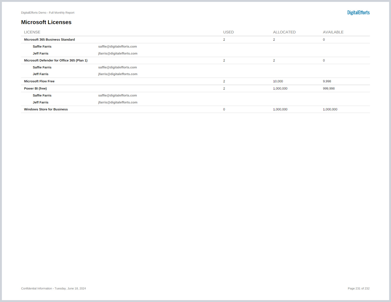Click the 9,998 available value for Microsoft Flow Free

coord(327,81)
